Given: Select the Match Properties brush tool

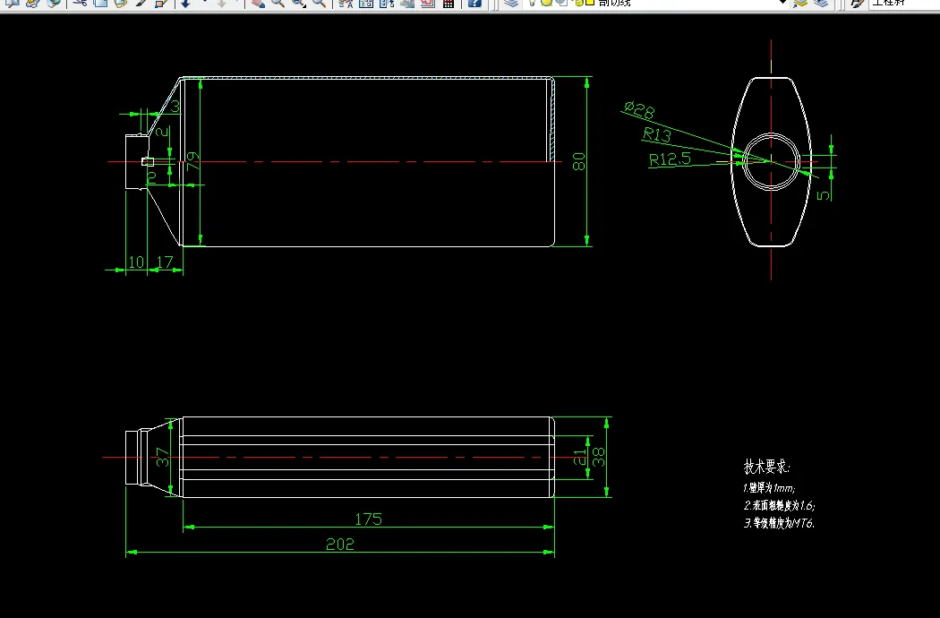Looking at the screenshot, I should [141, 3].
